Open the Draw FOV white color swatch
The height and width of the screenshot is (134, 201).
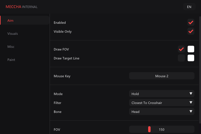click(x=191, y=49)
